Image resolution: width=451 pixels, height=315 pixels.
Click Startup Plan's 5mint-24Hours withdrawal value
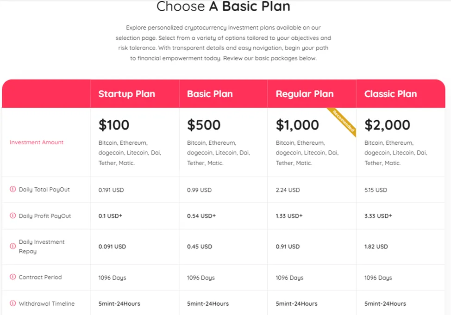tap(119, 303)
